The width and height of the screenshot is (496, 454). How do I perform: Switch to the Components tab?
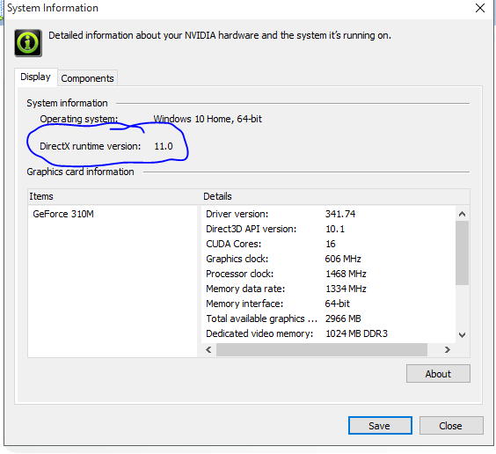click(x=87, y=78)
